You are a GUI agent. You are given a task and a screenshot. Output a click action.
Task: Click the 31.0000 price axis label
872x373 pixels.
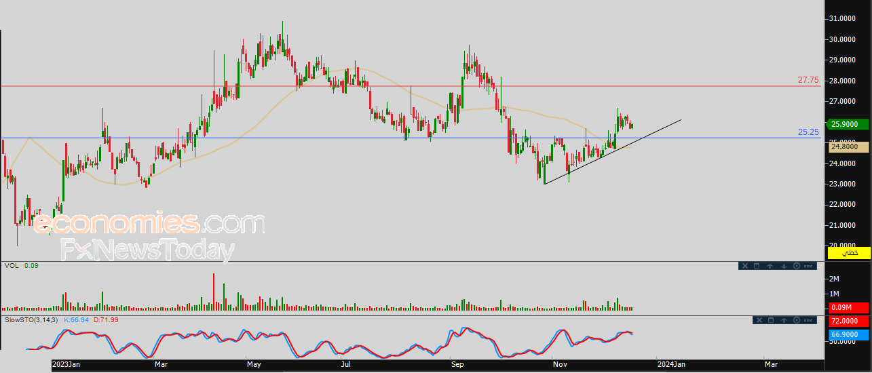842,18
